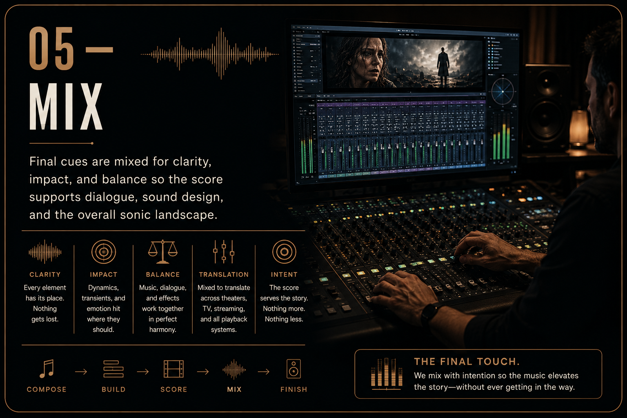Screen dimensions: 627x418
Task: Click the large white MIX title
Action: pyautogui.click(x=66, y=107)
